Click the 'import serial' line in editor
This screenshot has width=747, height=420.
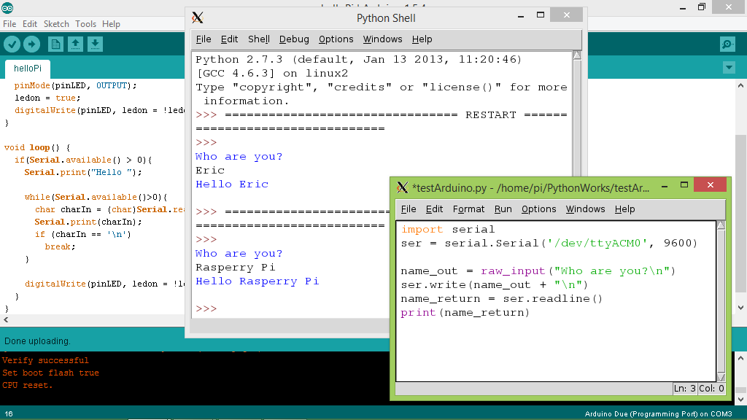448,229
